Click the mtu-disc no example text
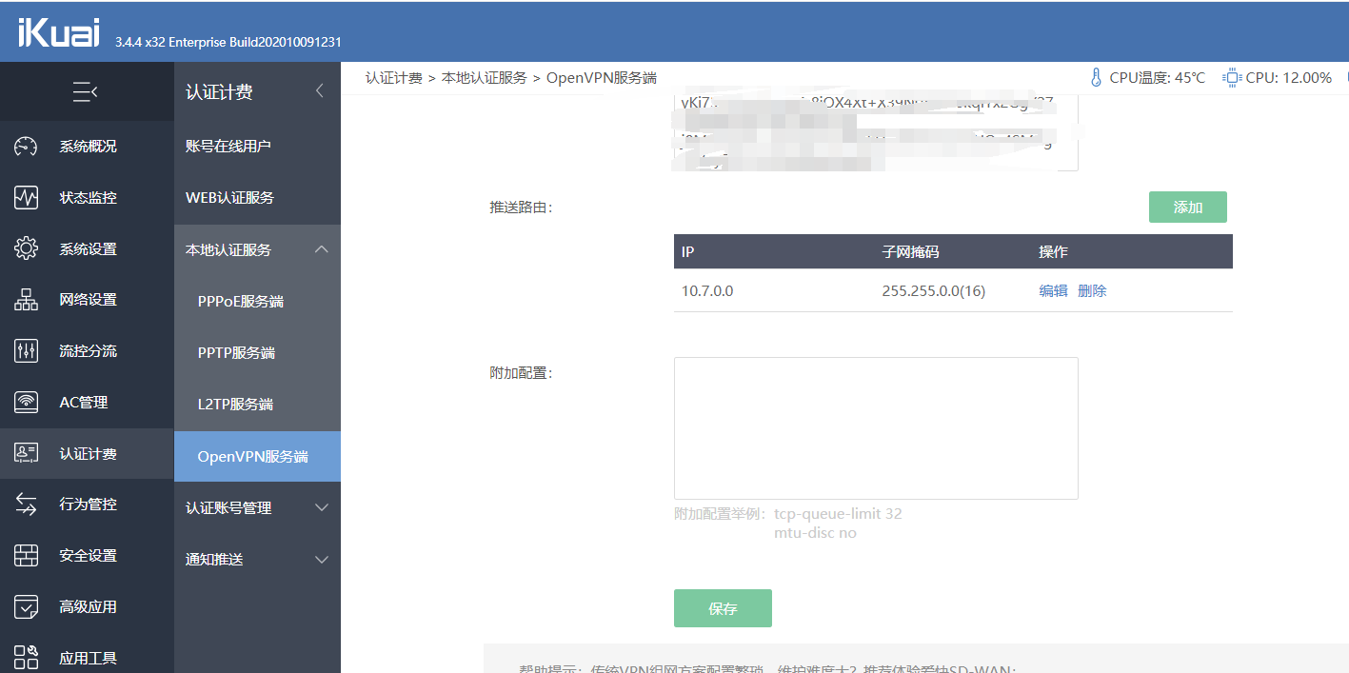The image size is (1349, 673). pyautogui.click(x=815, y=533)
